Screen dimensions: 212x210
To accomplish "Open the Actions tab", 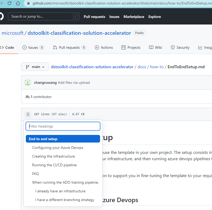I will pos(104,47).
